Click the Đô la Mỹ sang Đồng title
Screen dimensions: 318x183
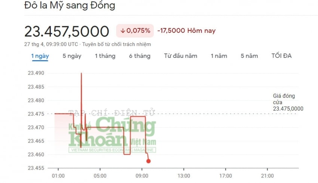(x=70, y=5)
